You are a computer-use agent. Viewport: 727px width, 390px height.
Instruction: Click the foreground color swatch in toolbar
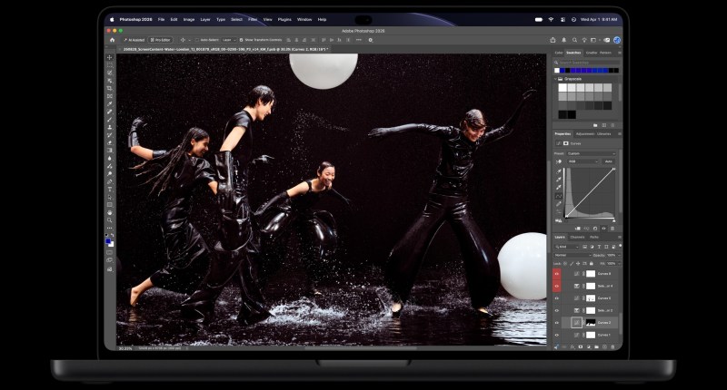tap(108, 241)
